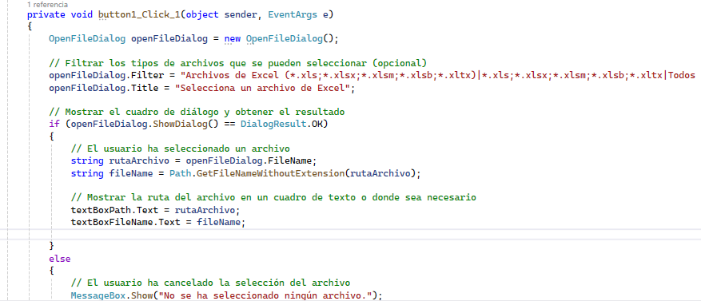This screenshot has width=701, height=301.
Task: Place cursor on the highlighted empty line
Action: tap(350, 234)
